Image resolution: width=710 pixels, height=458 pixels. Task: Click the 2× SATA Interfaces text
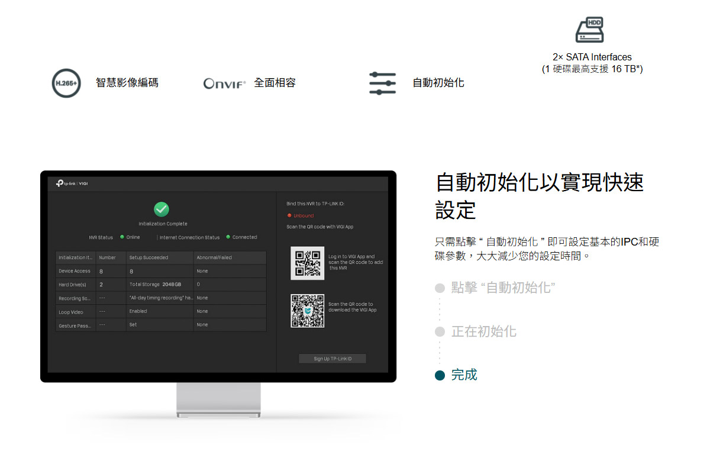click(x=592, y=57)
